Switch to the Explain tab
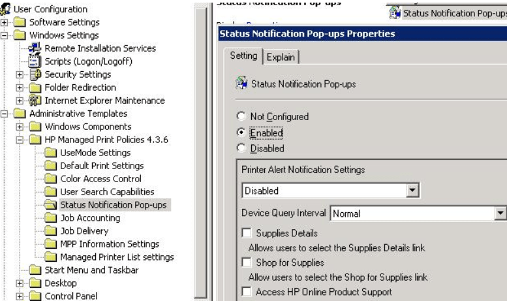 pos(281,57)
